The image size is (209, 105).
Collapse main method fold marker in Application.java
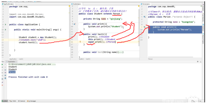tap(9, 30)
